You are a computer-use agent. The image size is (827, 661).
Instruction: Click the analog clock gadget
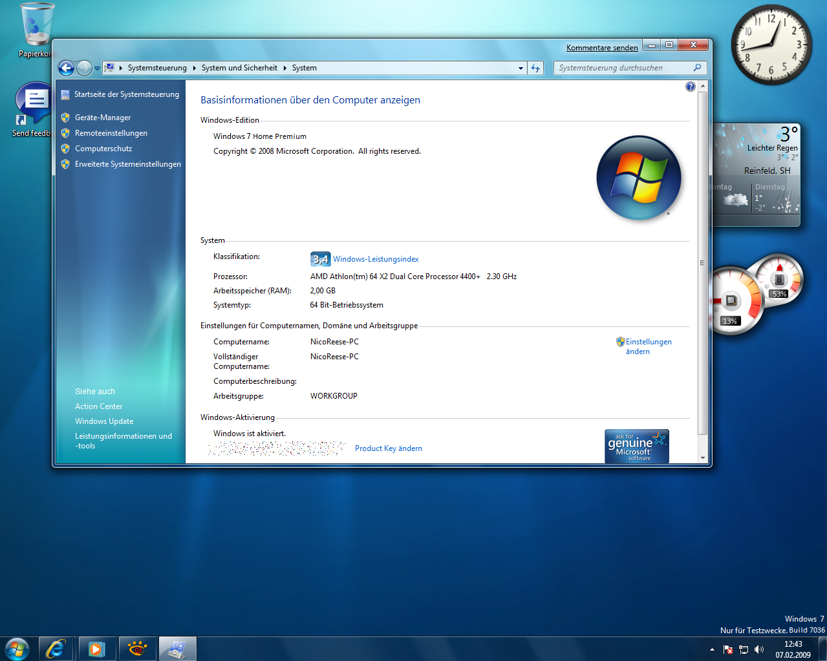[771, 45]
